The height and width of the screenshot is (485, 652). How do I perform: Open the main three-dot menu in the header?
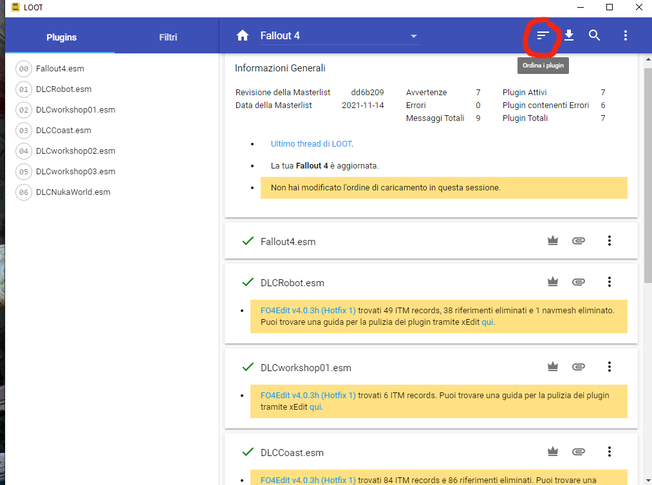click(626, 35)
